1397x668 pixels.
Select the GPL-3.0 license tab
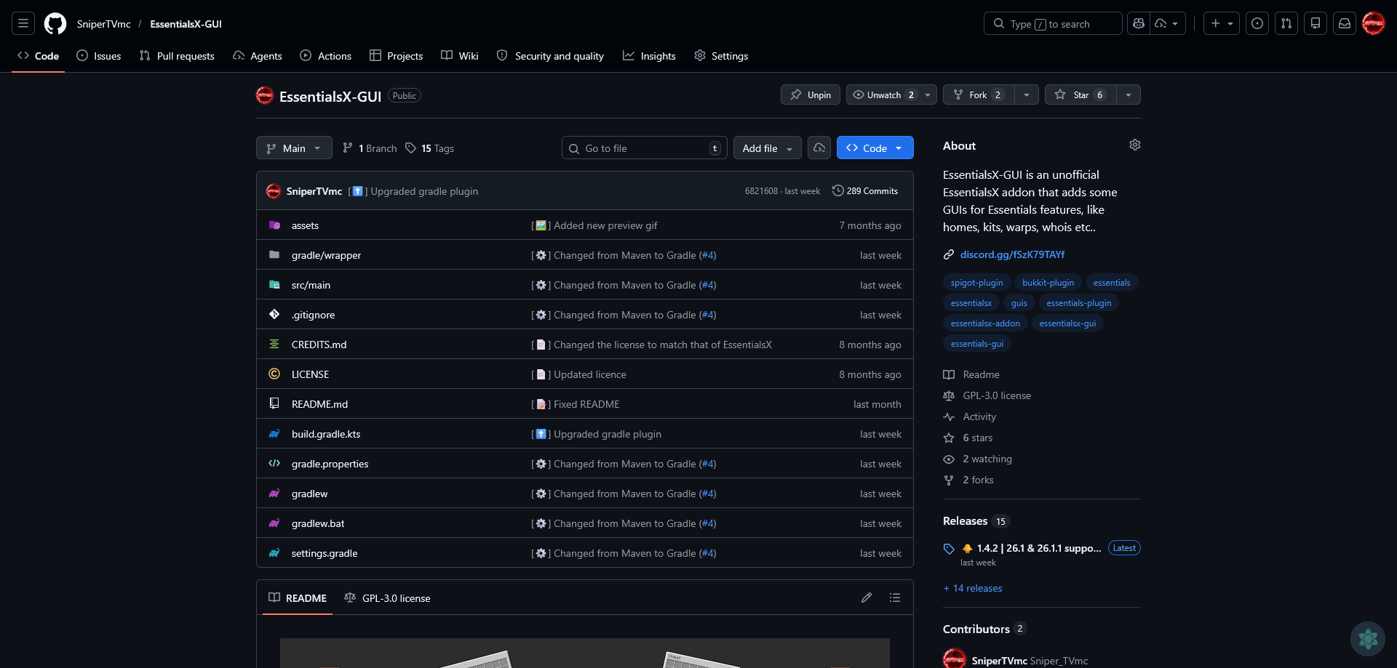tap(387, 598)
